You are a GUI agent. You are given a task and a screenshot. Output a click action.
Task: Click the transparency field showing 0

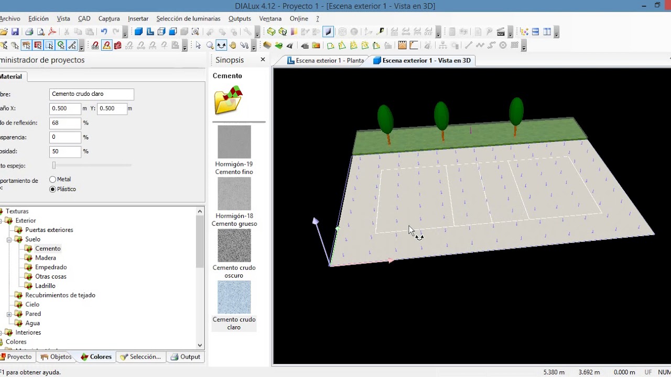click(66, 137)
